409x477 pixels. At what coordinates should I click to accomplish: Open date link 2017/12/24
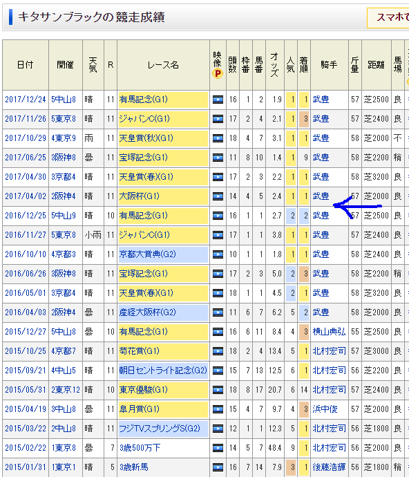pyautogui.click(x=26, y=100)
